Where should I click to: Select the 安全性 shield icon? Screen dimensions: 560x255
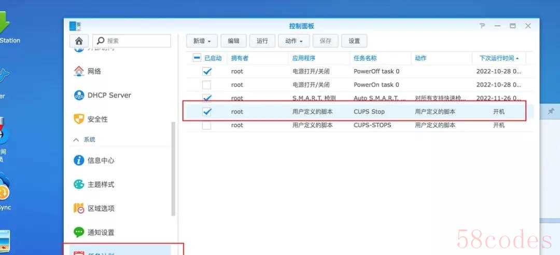(79, 119)
